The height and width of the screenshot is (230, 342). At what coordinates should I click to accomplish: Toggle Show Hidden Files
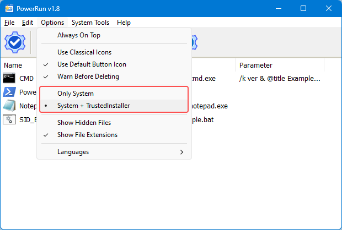84,123
